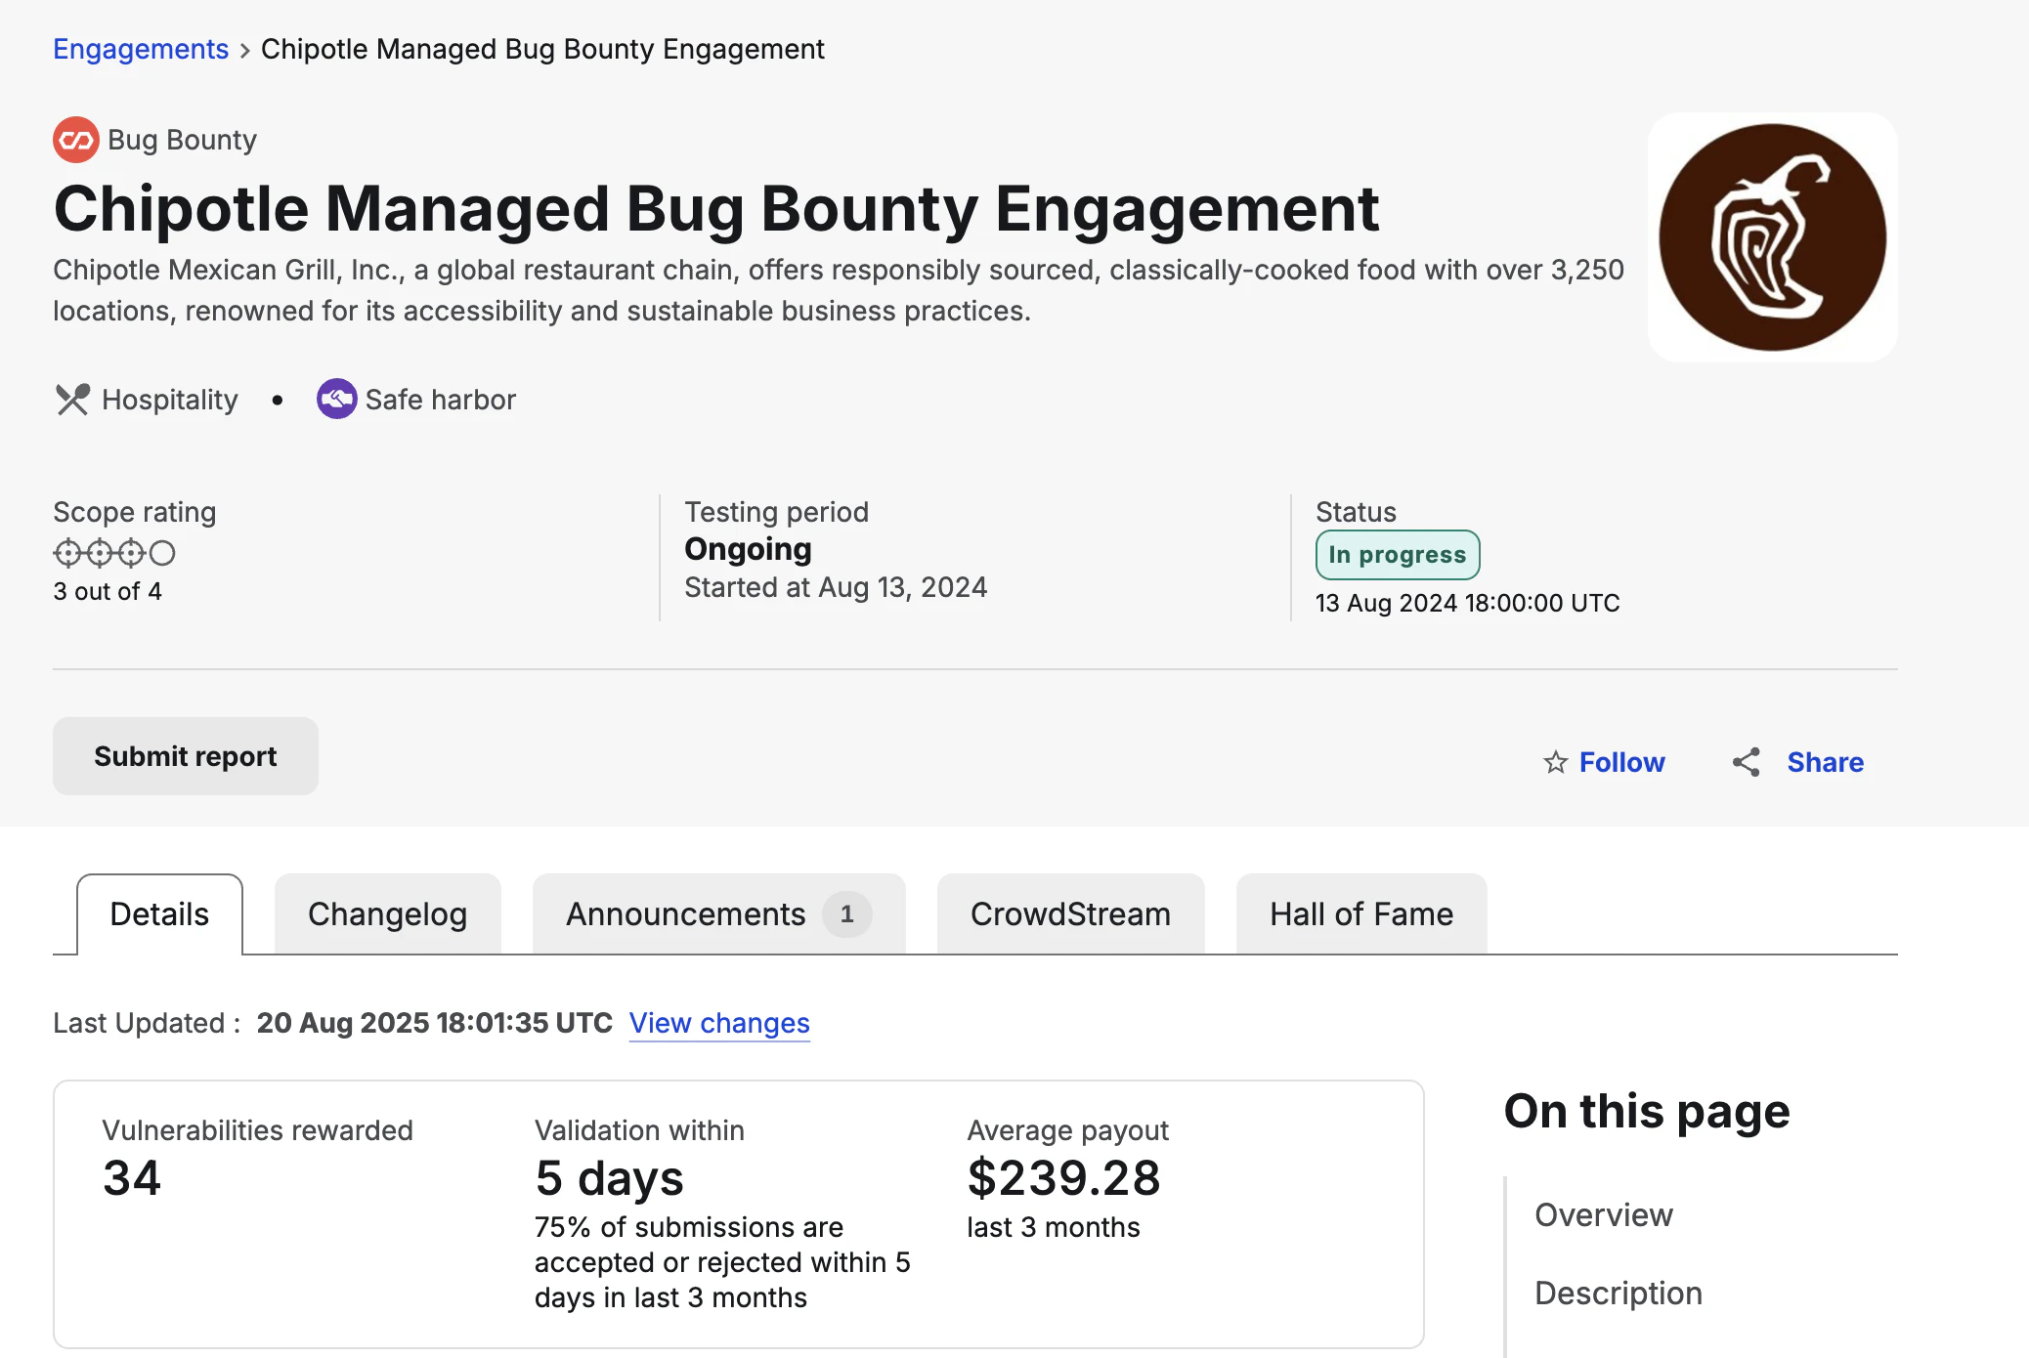Click the Hospitality fork and knife icon

72,400
